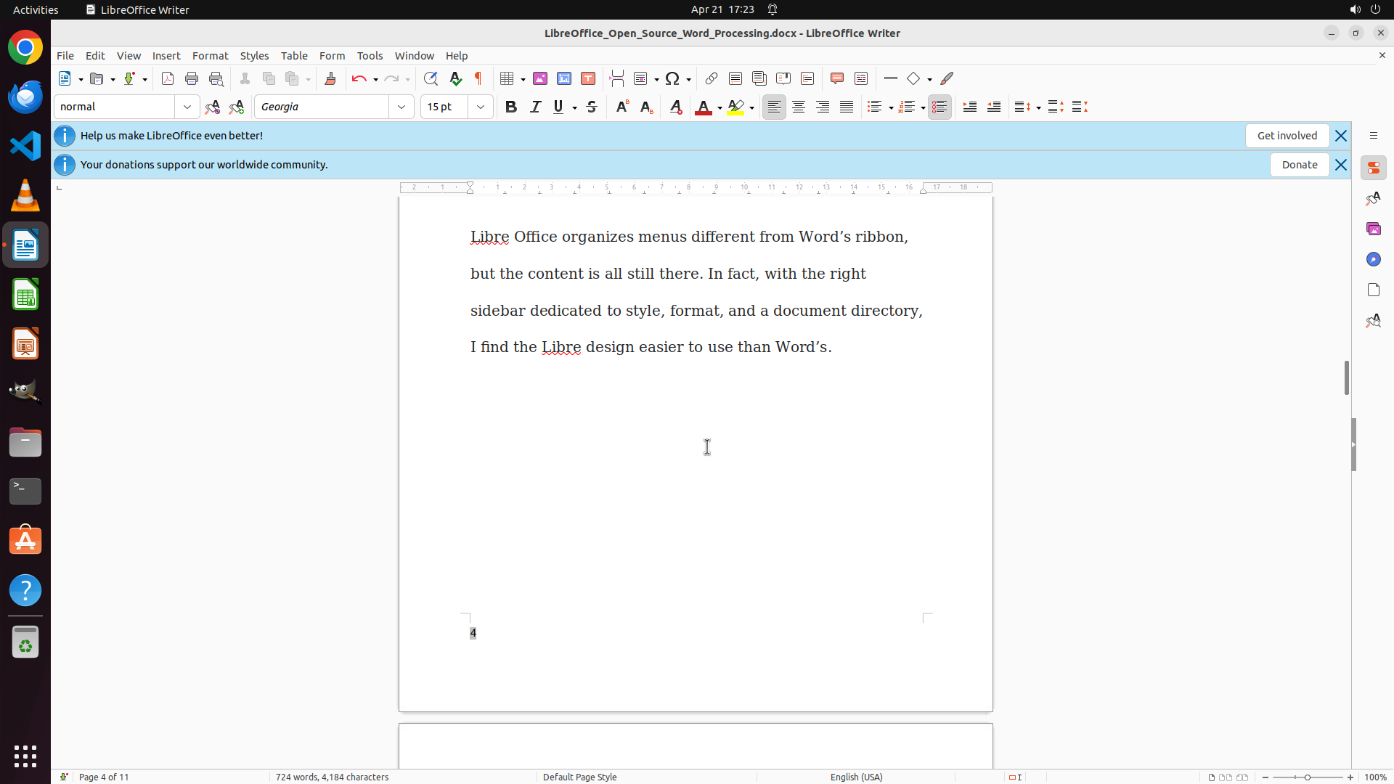Insert a hyperlink using toolbar icon

click(712, 78)
